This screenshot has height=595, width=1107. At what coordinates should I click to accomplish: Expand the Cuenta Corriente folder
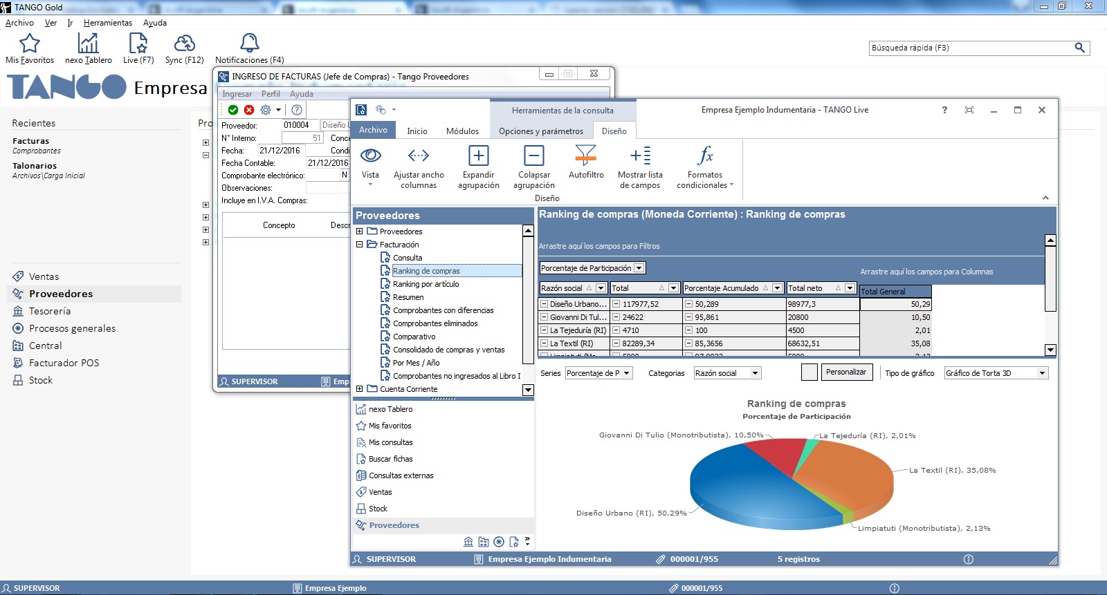360,389
